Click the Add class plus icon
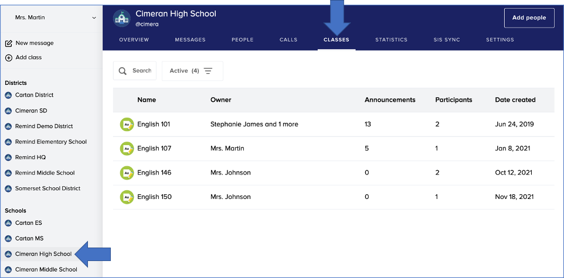Screen dimensions: 564x278 (9, 57)
